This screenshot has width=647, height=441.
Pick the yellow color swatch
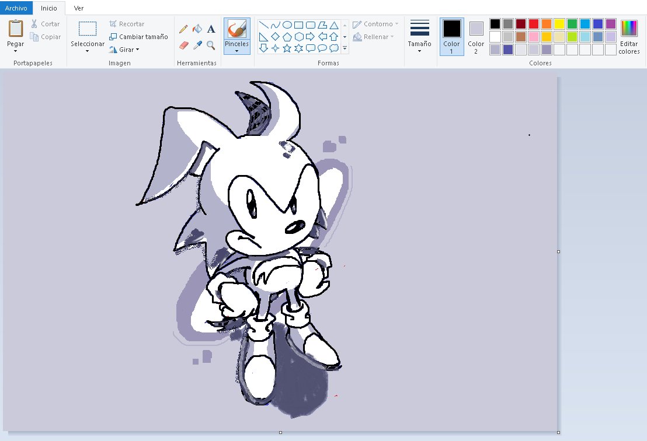pos(559,24)
